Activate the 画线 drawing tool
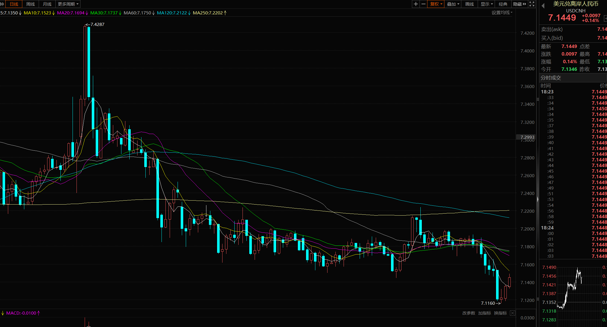This screenshot has height=327, width=607. point(470,4)
